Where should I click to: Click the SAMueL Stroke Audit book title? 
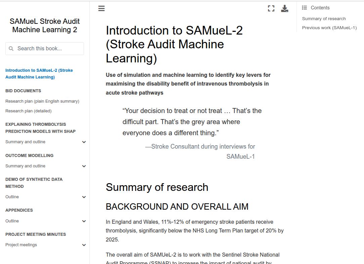point(45,25)
